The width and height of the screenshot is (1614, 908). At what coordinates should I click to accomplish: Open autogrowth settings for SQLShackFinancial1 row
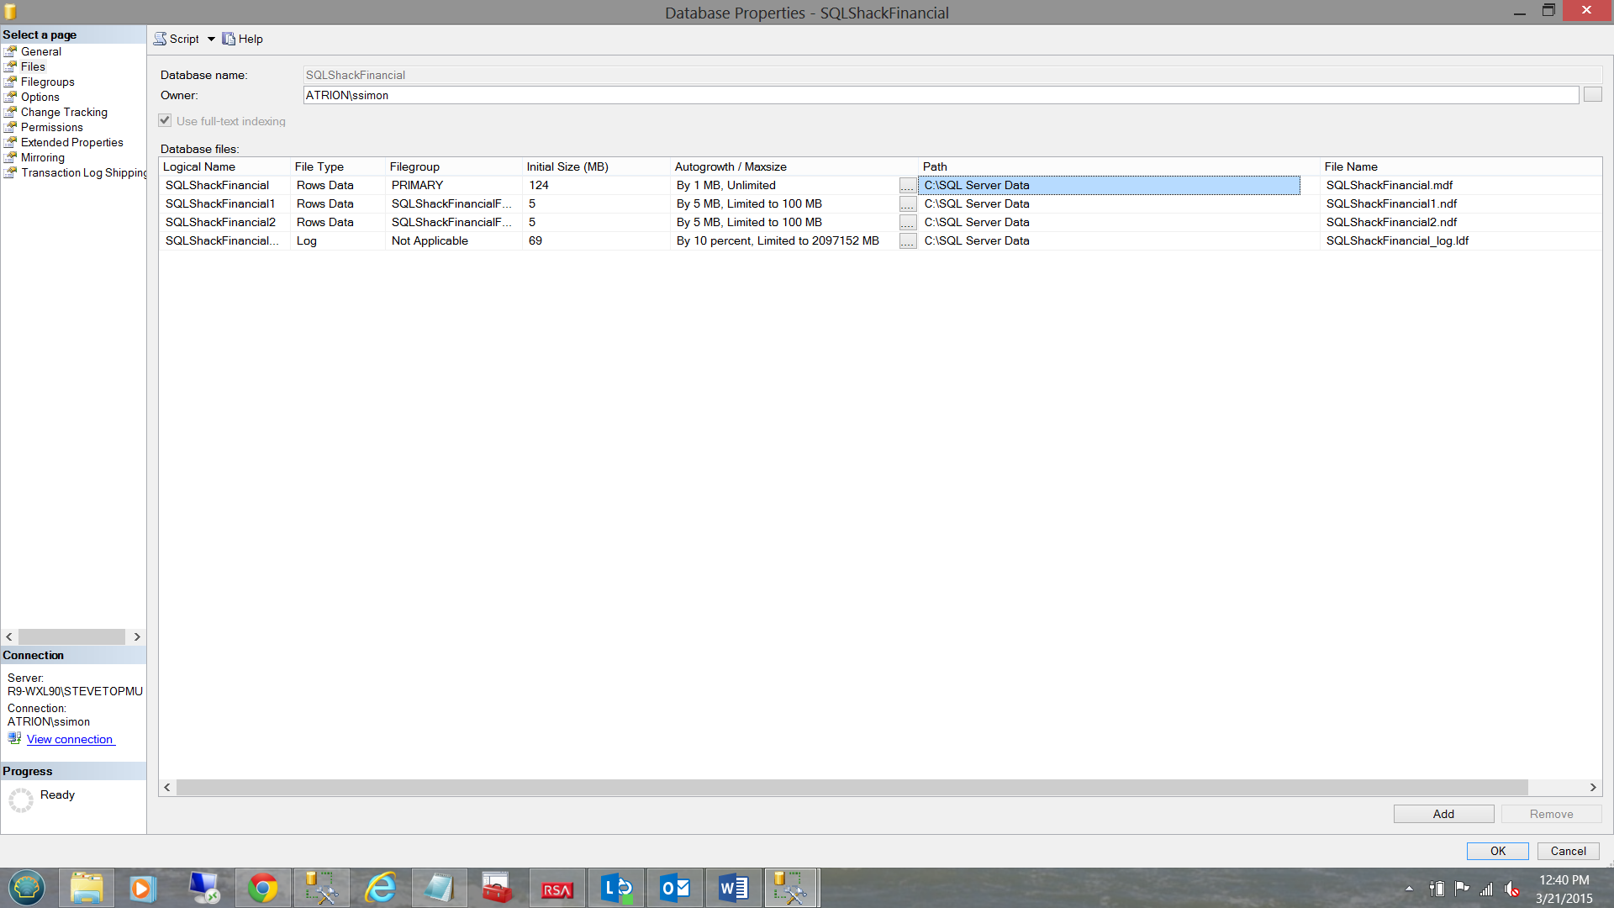tap(907, 204)
